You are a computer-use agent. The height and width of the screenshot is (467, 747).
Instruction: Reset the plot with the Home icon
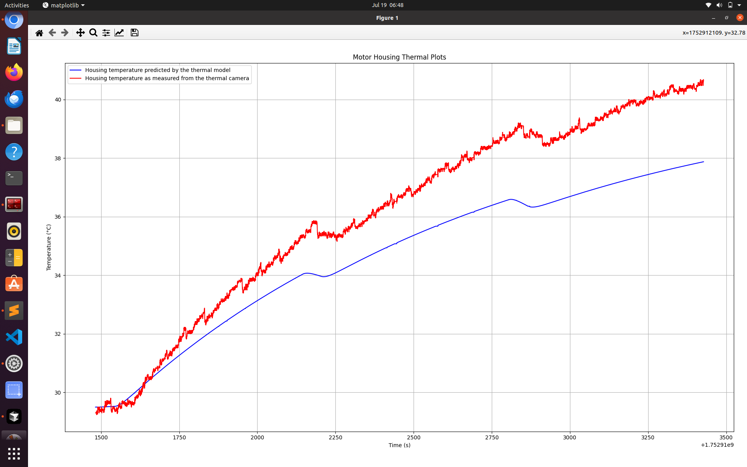click(x=39, y=33)
